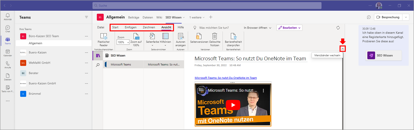Click Zoom auf 100% button
The image size is (414, 130).
136,40
